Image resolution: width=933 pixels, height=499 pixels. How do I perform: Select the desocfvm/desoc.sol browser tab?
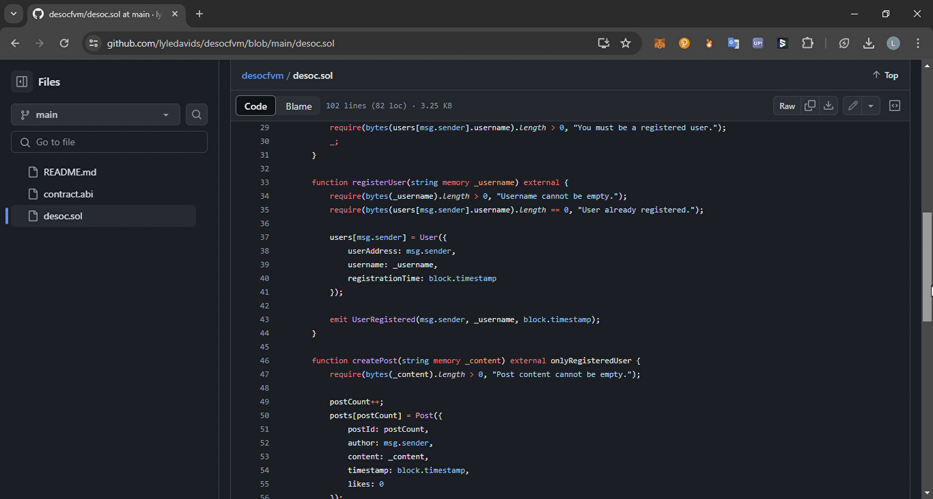click(105, 14)
